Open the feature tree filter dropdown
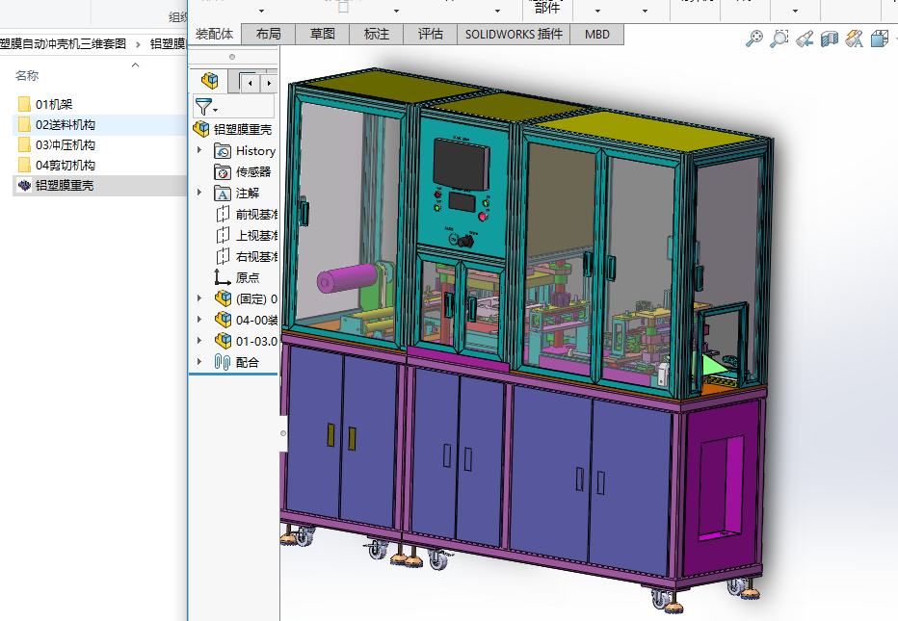This screenshot has height=621, width=898. tap(206, 107)
